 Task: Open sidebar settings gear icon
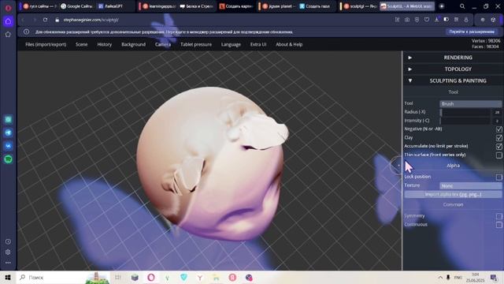pos(8,252)
